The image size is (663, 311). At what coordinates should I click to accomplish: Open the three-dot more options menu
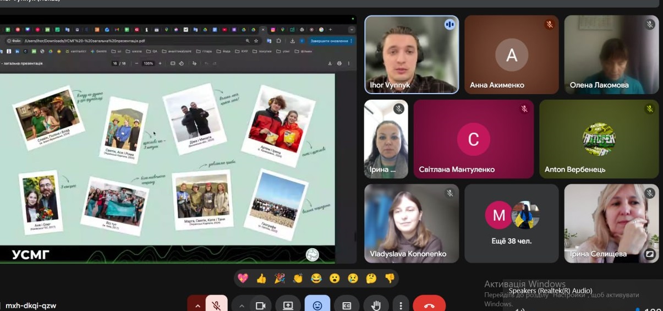coord(401,305)
